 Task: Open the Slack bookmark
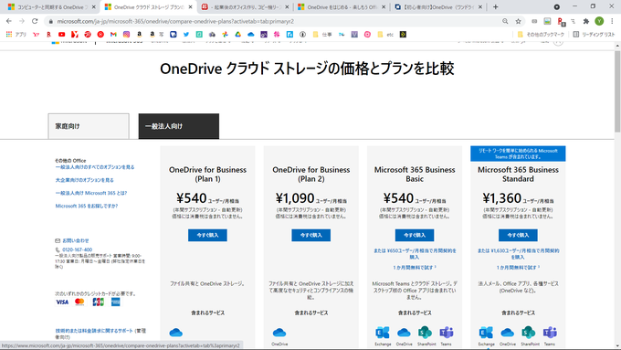(277, 35)
